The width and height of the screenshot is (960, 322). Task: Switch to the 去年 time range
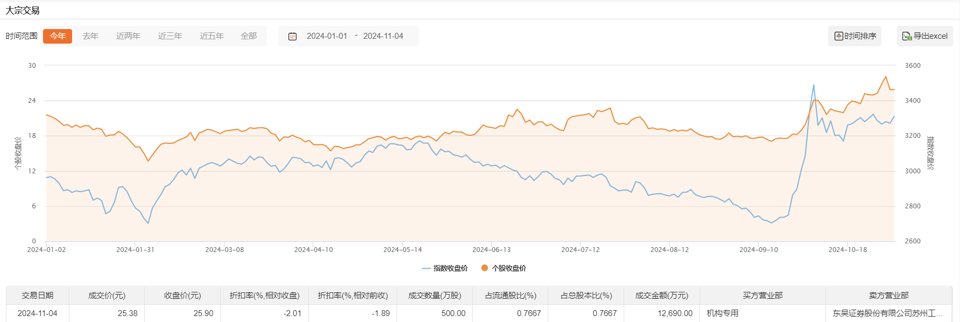(x=90, y=36)
